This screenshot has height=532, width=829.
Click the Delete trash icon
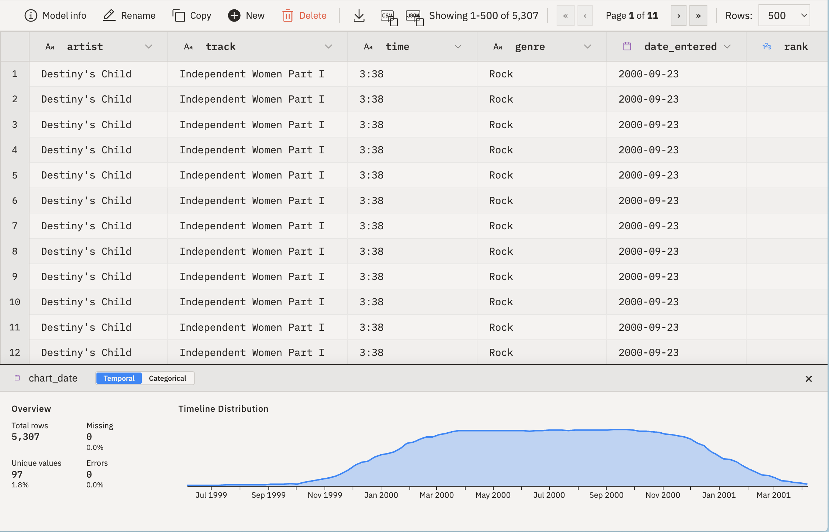(x=287, y=15)
